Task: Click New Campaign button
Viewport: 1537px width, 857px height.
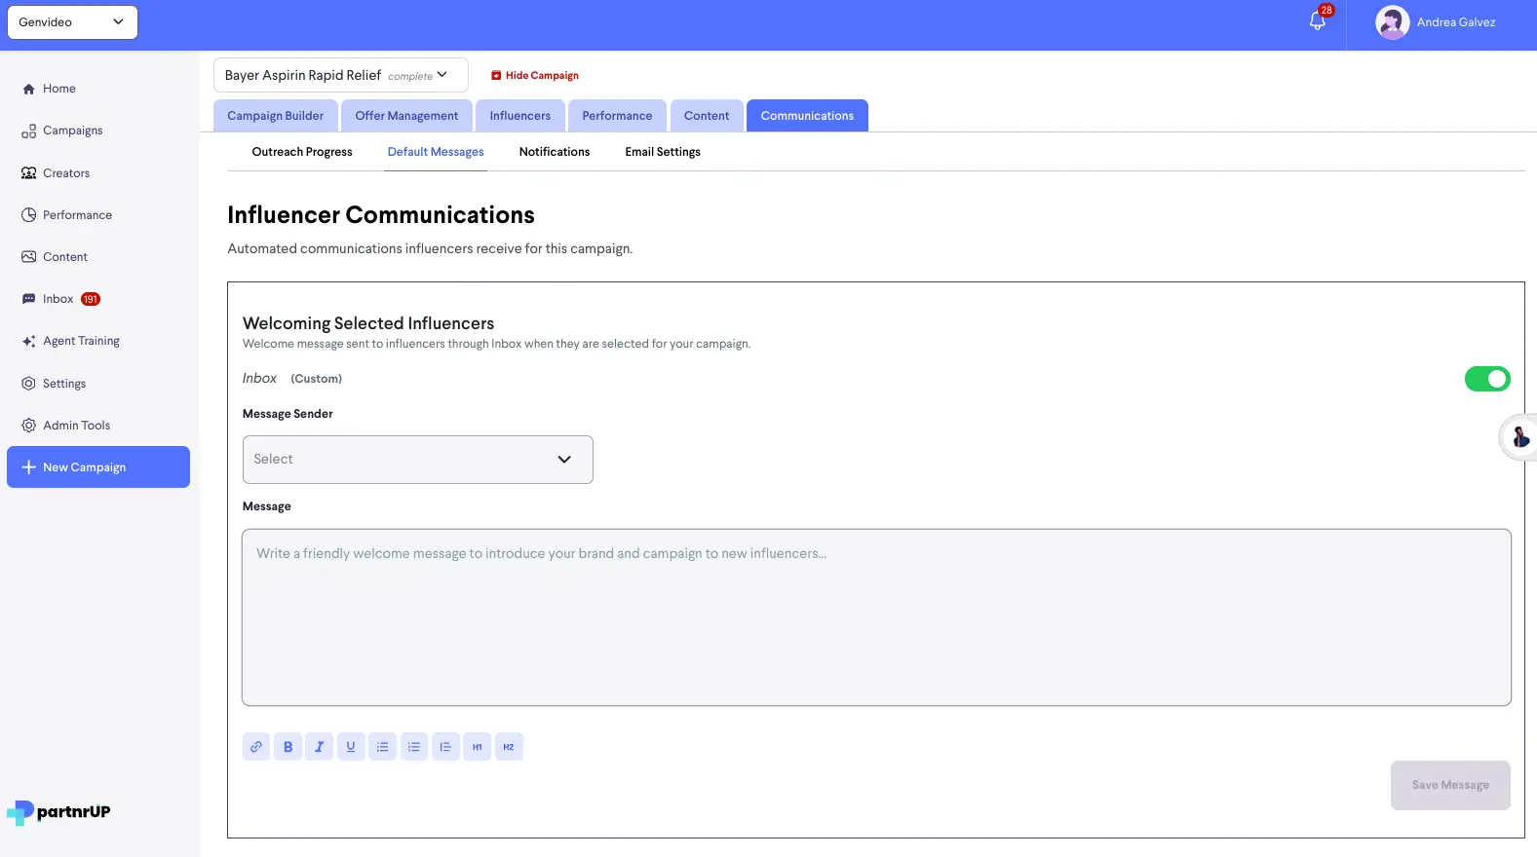Action: pos(98,467)
